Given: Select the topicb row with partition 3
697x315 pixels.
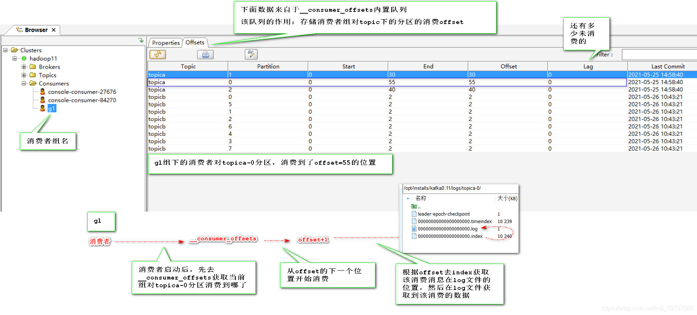Looking at the screenshot, I should tap(422, 141).
